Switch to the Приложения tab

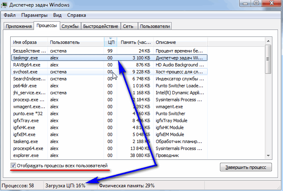point(18,26)
